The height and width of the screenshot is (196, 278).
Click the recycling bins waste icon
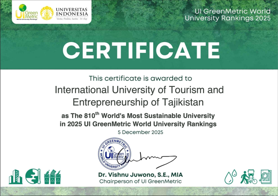[x=52, y=177]
